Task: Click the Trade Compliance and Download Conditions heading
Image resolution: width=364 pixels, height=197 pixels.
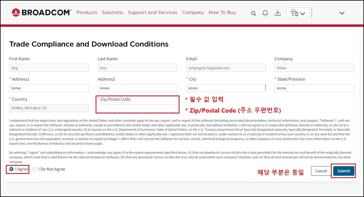Action: click(x=89, y=44)
